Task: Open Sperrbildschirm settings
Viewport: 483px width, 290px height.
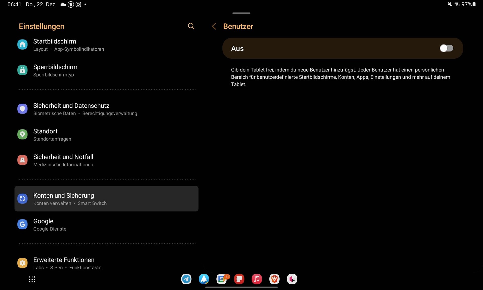Action: coord(55,70)
